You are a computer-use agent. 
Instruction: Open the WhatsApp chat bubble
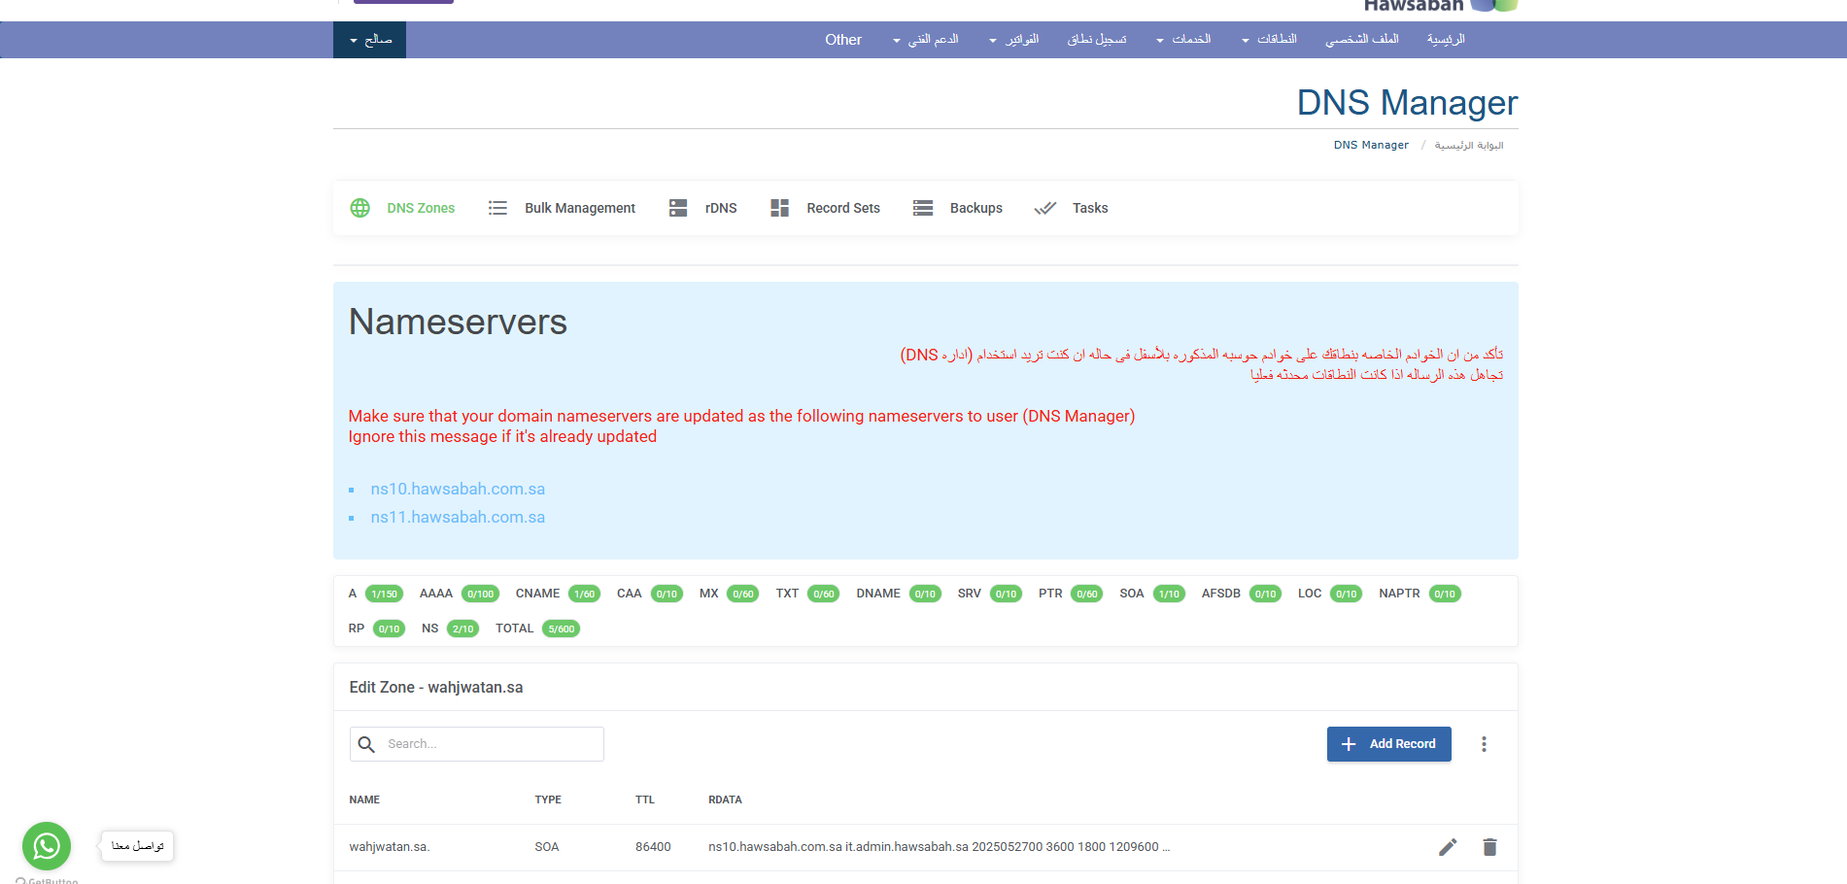pyautogui.click(x=46, y=845)
